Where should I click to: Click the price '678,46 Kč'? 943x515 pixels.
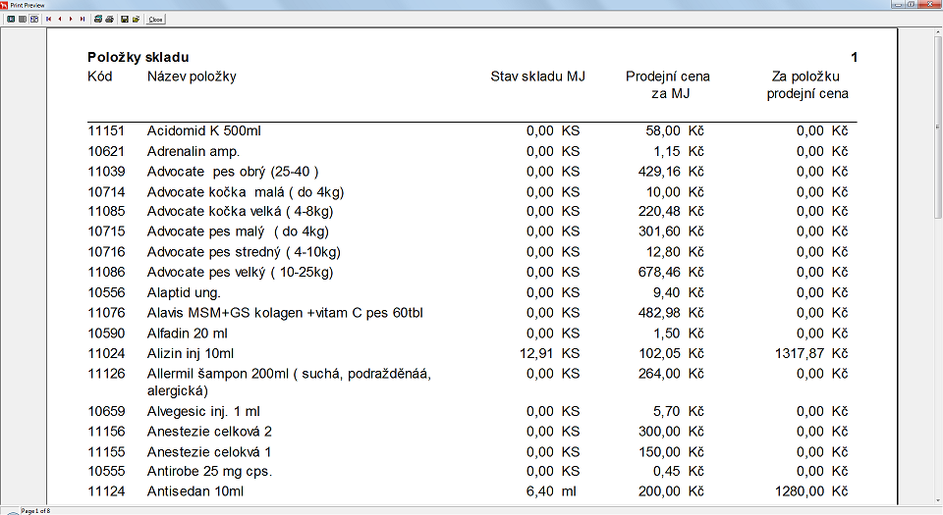[x=671, y=273]
